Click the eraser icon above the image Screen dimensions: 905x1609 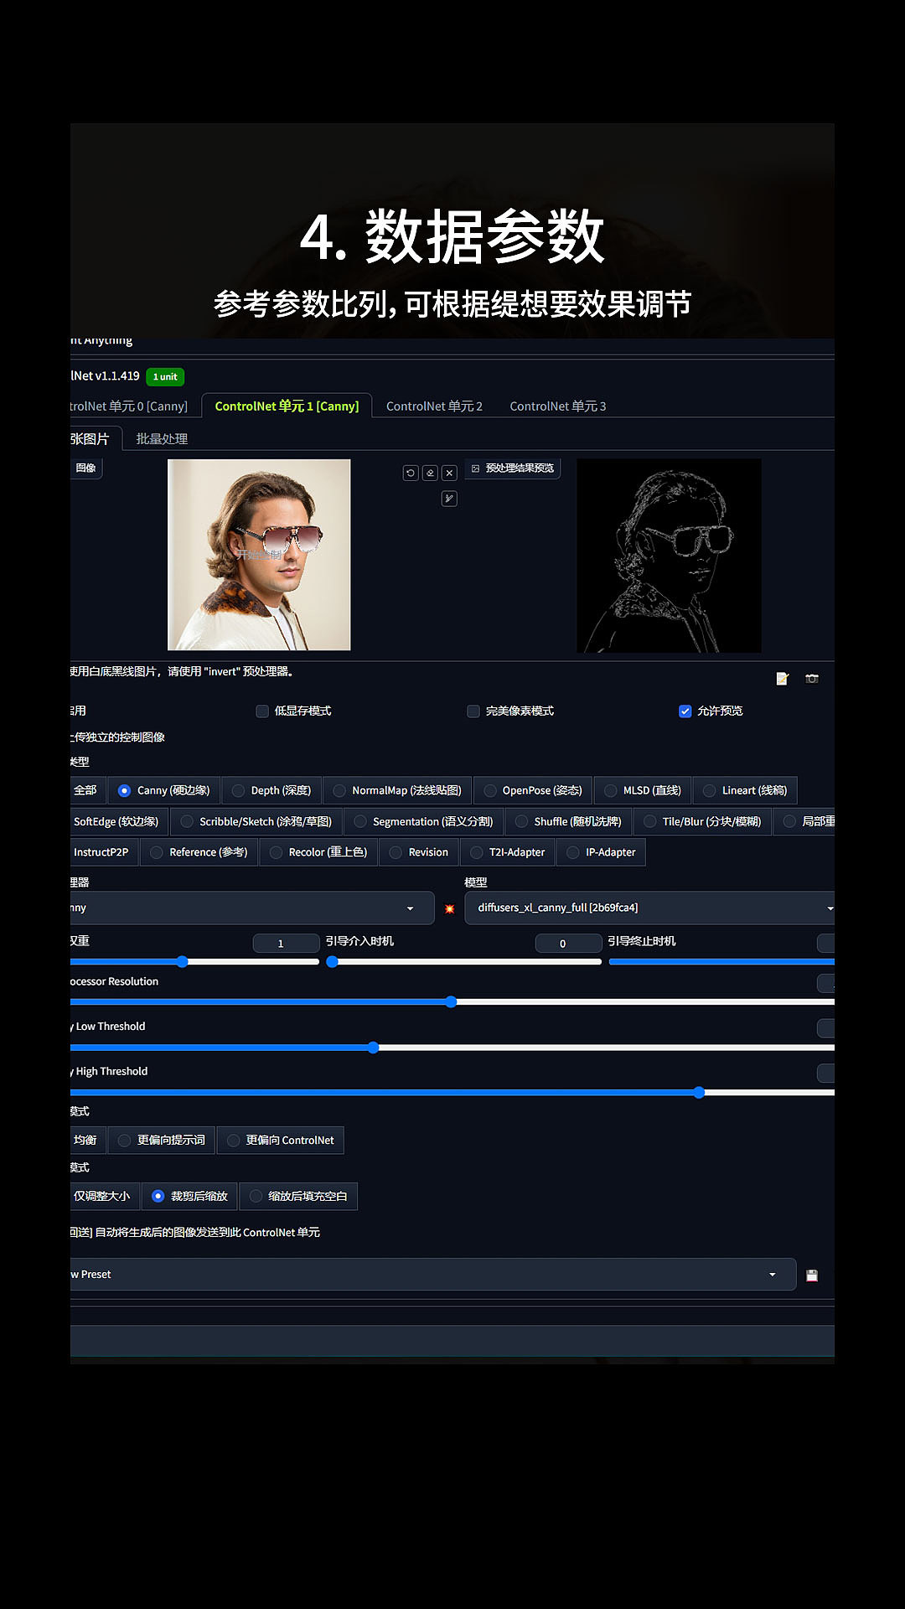click(430, 473)
